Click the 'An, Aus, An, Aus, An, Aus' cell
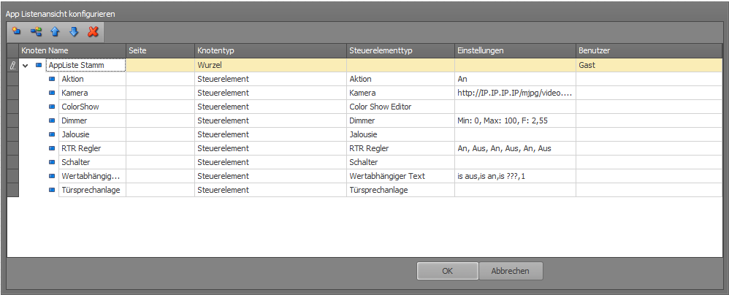The height and width of the screenshot is (295, 729). (x=515, y=149)
